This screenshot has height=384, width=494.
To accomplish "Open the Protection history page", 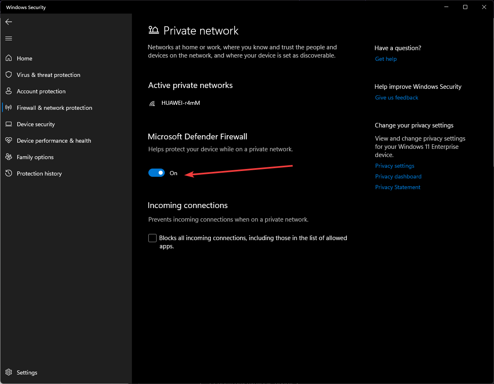I will click(38, 173).
